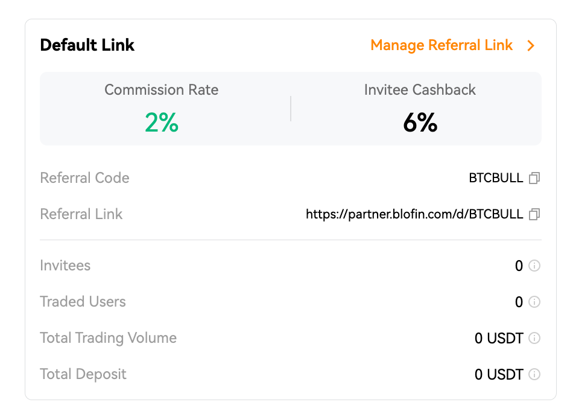Click the Total Trading Volume 0 USDT
The image size is (573, 408).
click(x=499, y=338)
